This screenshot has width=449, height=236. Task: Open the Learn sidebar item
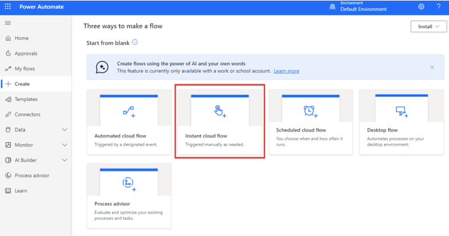(x=36, y=191)
